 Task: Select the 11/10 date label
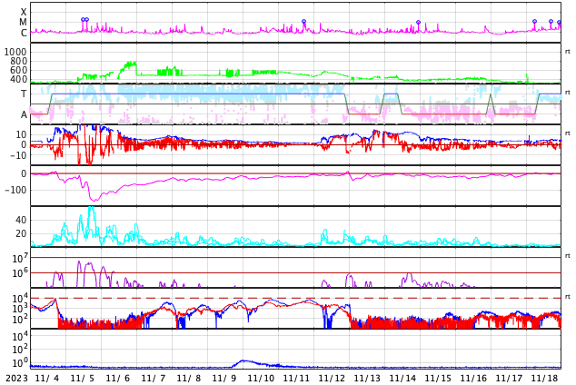point(261,378)
